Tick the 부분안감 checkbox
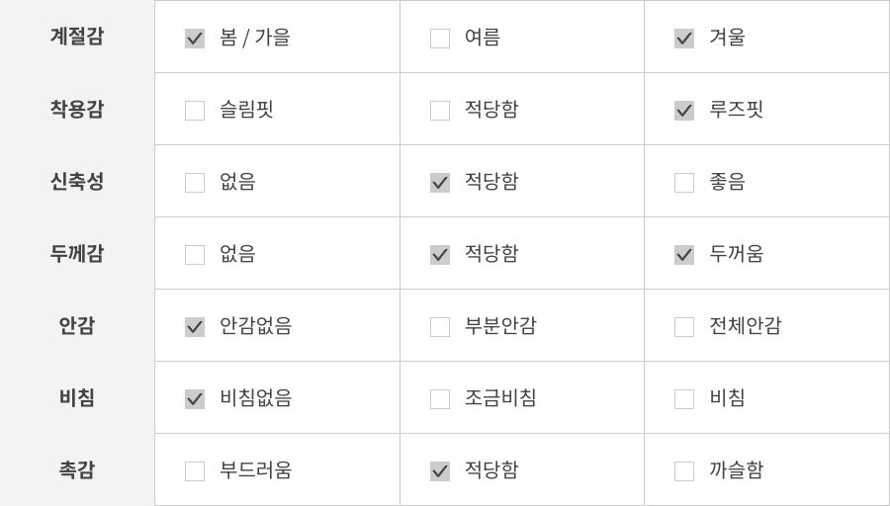Viewport: 890px width, 506px height. coord(440,327)
